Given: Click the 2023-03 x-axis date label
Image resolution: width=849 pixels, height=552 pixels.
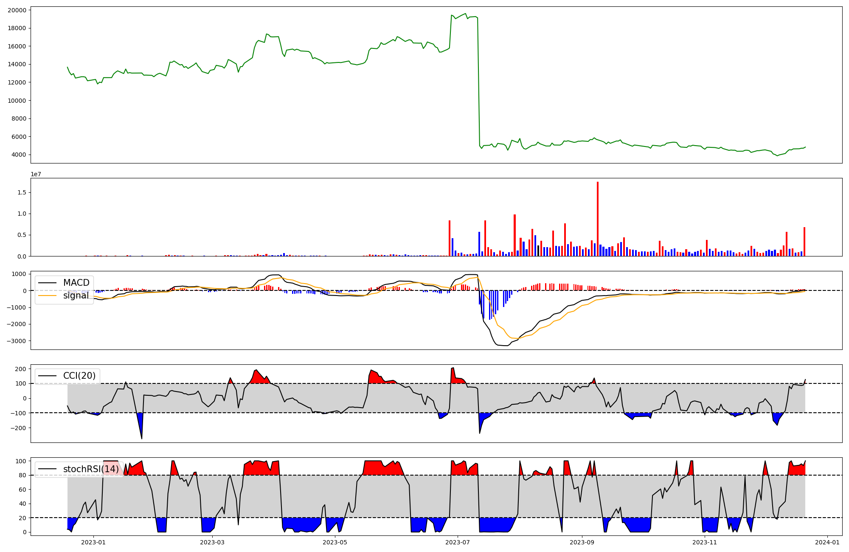Looking at the screenshot, I should click(x=212, y=542).
